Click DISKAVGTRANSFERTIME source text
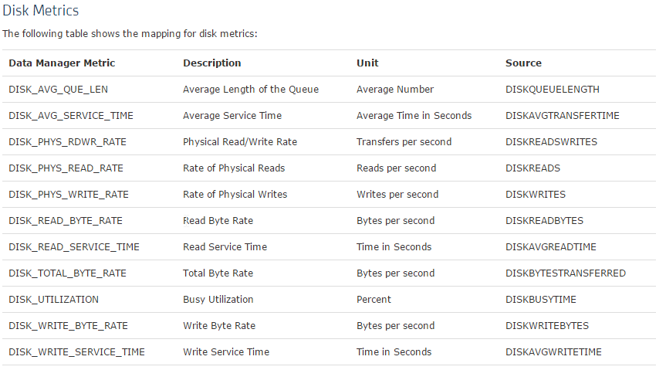666x370 pixels. (x=563, y=116)
